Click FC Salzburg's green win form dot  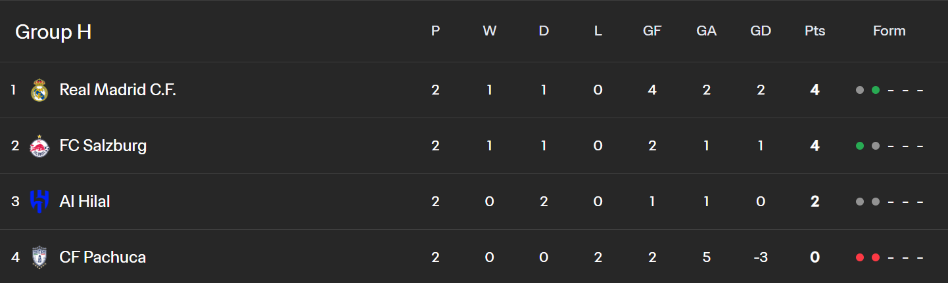[859, 146]
